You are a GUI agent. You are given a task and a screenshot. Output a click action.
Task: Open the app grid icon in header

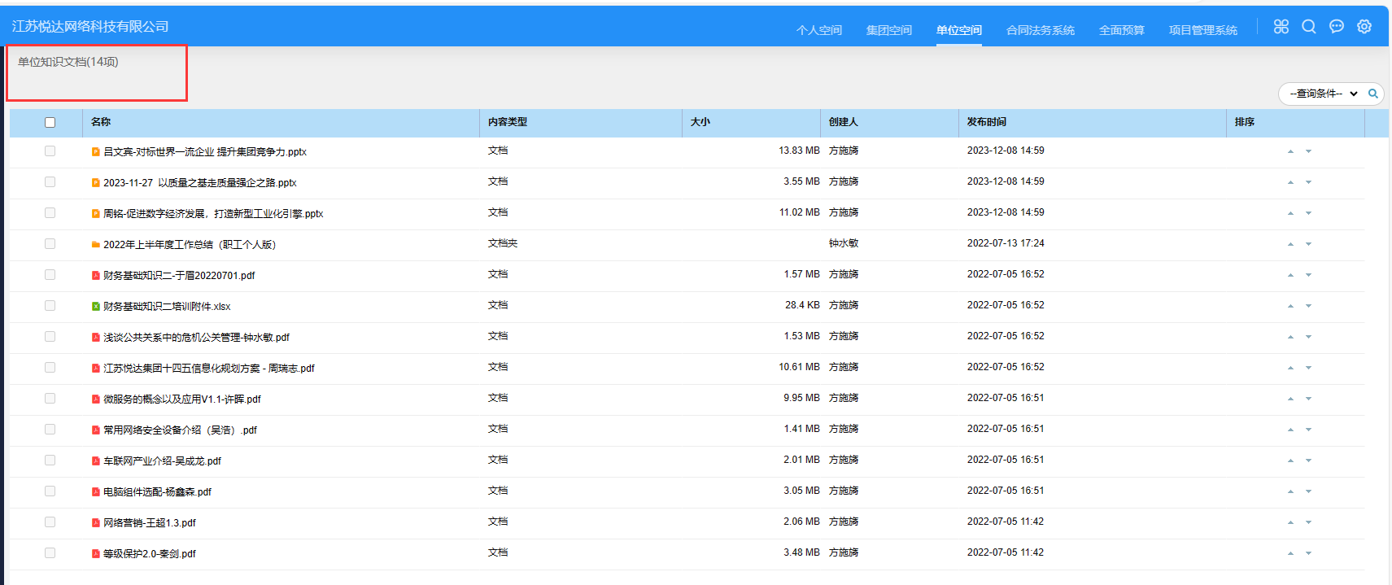(x=1281, y=27)
